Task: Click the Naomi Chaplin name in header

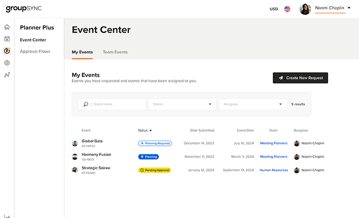Action: click(x=329, y=8)
